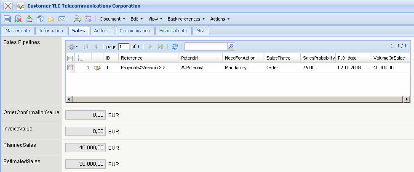
Task: Click the envelope mail icon
Action: (62, 19)
